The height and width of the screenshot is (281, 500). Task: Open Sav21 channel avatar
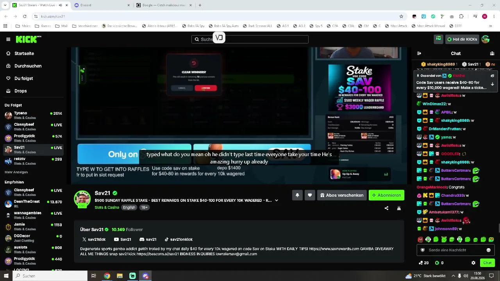pyautogui.click(x=82, y=199)
